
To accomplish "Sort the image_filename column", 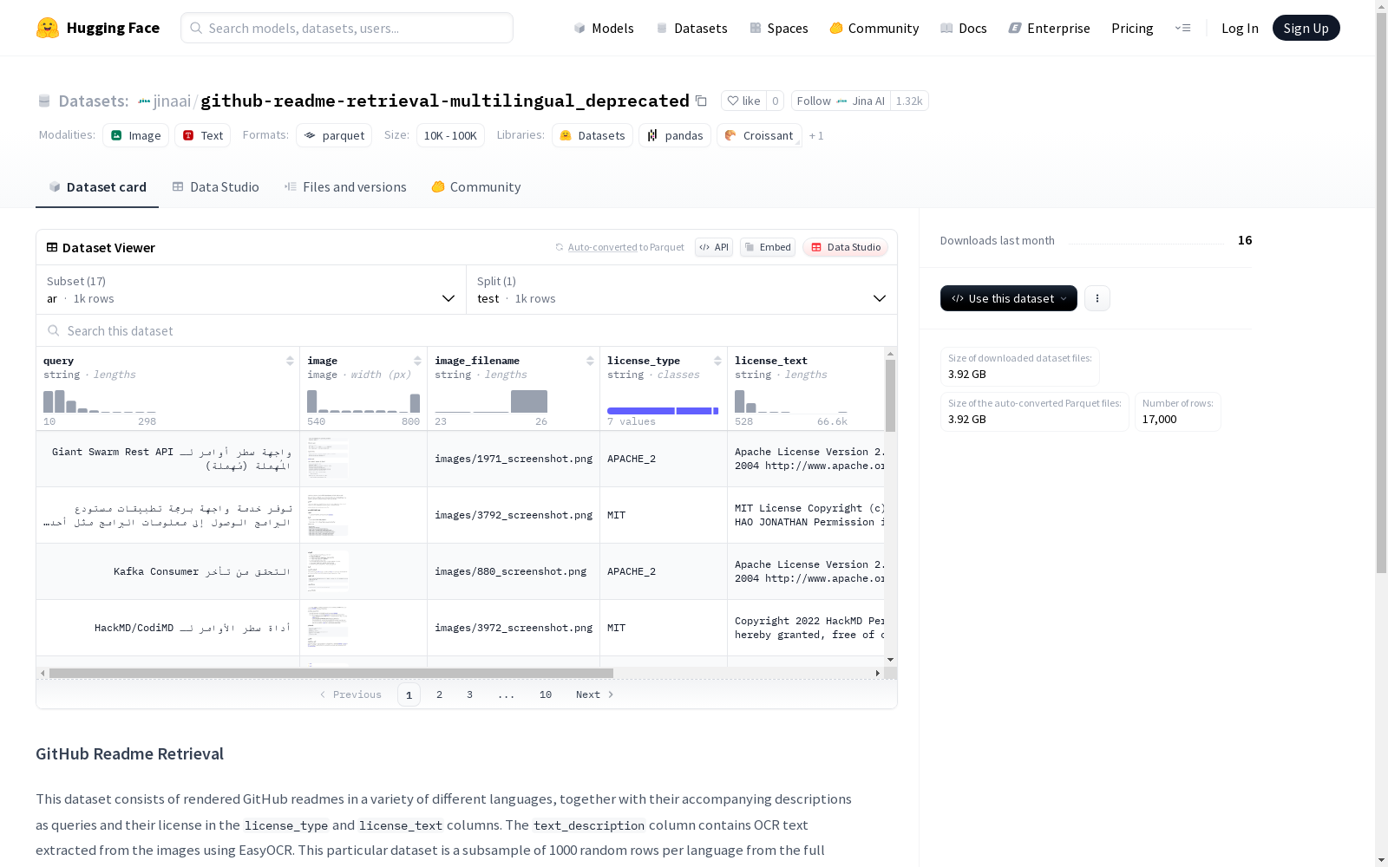I will (590, 361).
